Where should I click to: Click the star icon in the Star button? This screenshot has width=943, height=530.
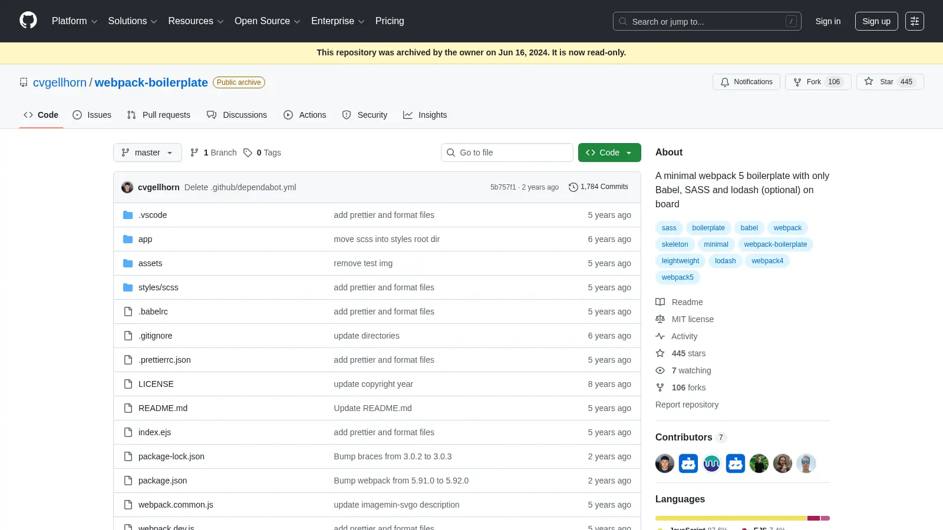[x=869, y=82]
